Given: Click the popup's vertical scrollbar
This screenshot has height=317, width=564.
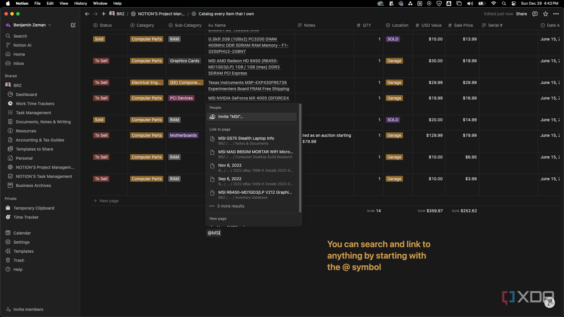Looking at the screenshot, I should click(300, 158).
